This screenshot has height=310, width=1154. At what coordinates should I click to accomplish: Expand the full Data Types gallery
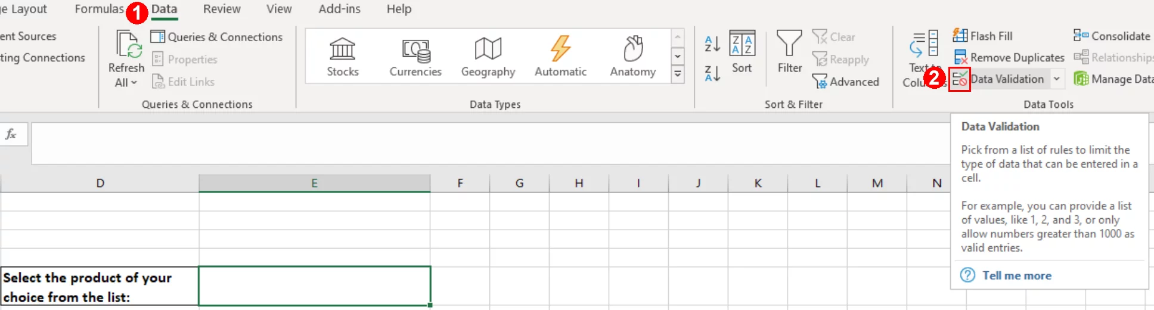[x=678, y=75]
